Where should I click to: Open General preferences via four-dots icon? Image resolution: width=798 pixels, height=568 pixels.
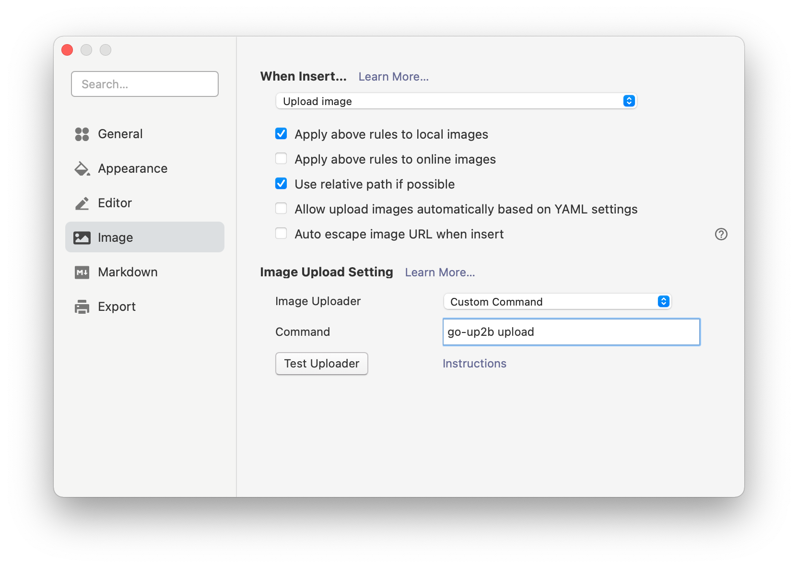coord(82,134)
